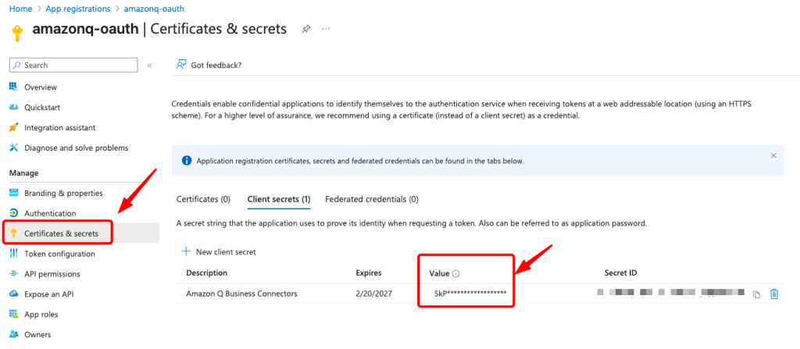Switch to Federated credentials (0) tab
Viewport: 800px width, 349px height.
pyautogui.click(x=372, y=199)
